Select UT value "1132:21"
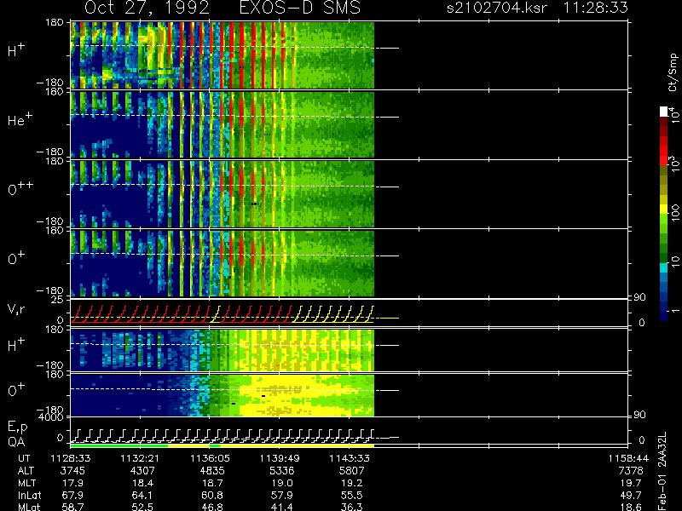This screenshot has width=682, height=511. [x=140, y=458]
